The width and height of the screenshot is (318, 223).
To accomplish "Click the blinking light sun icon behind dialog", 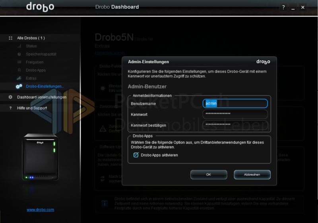I will coord(103,88).
